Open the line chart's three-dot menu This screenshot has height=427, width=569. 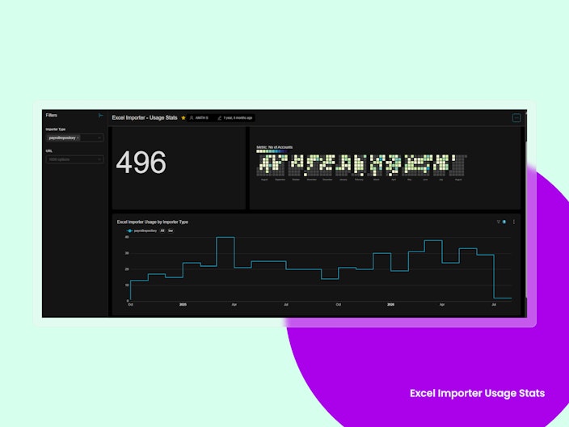514,222
